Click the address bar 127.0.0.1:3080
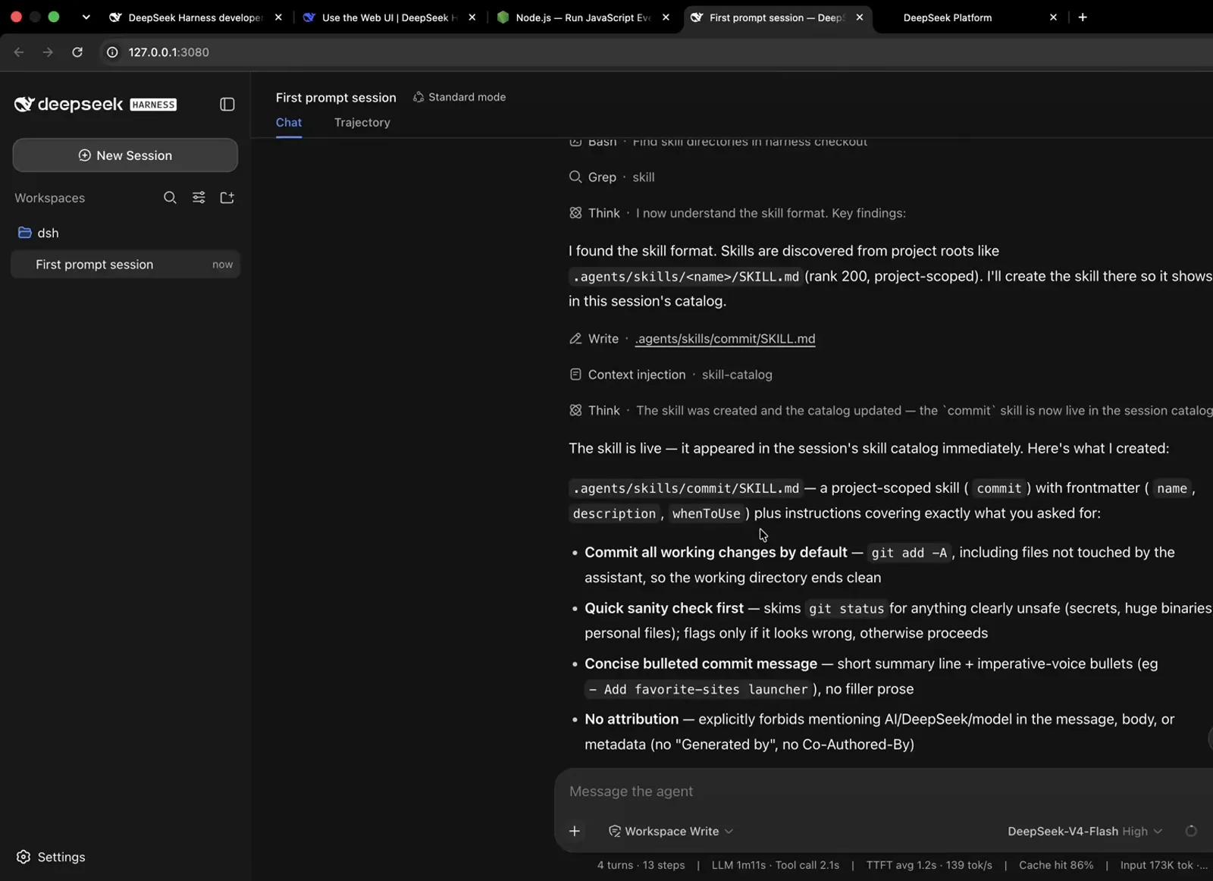 click(168, 52)
